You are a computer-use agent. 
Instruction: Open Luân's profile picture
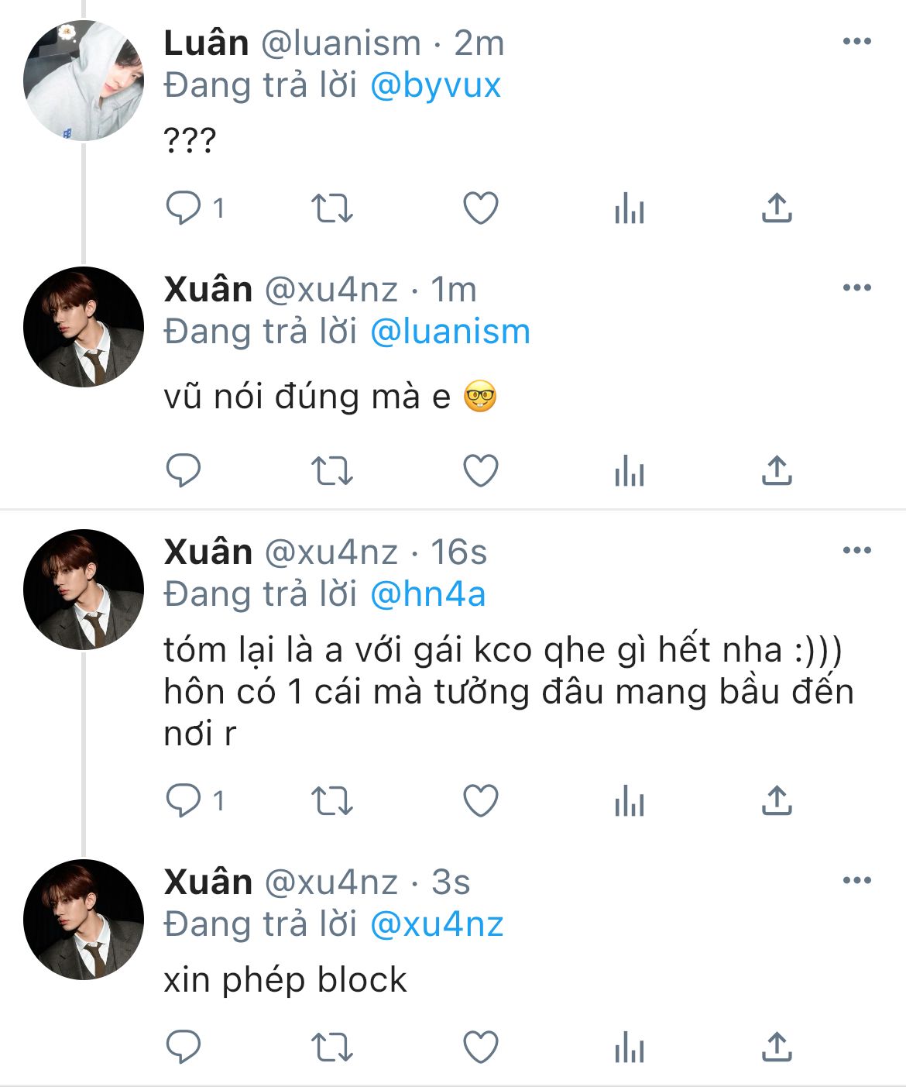84,81
